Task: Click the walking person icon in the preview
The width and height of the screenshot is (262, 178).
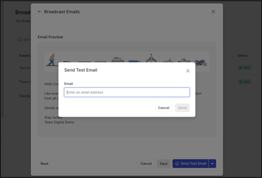Action: coord(51,59)
